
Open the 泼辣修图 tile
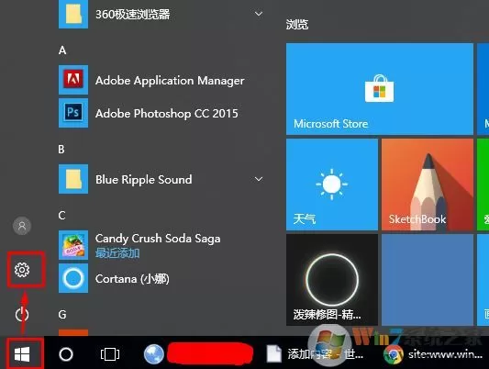click(332, 280)
